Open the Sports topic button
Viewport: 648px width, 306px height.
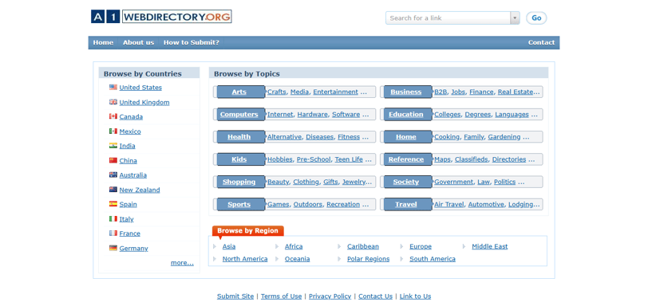pyautogui.click(x=240, y=204)
